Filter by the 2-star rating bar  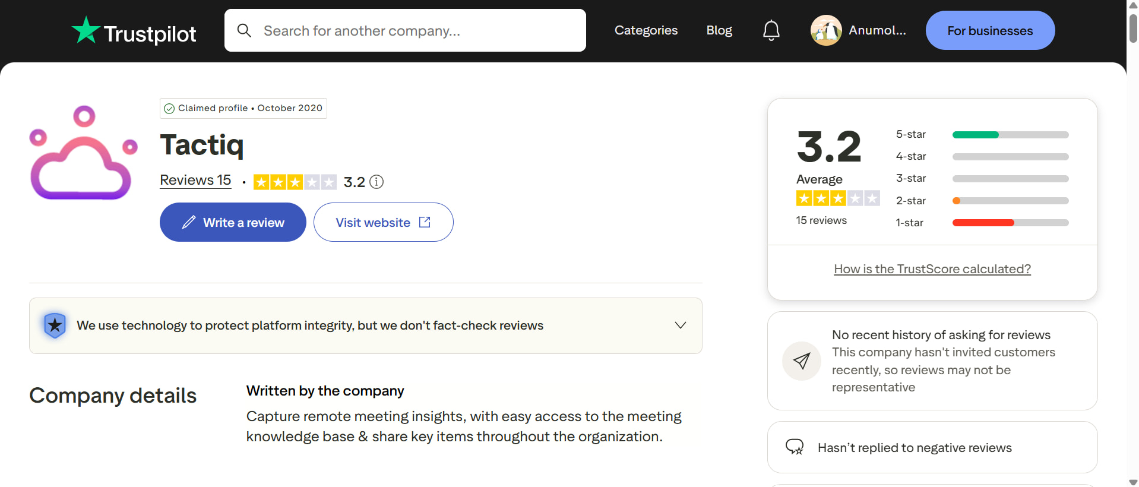1010,201
